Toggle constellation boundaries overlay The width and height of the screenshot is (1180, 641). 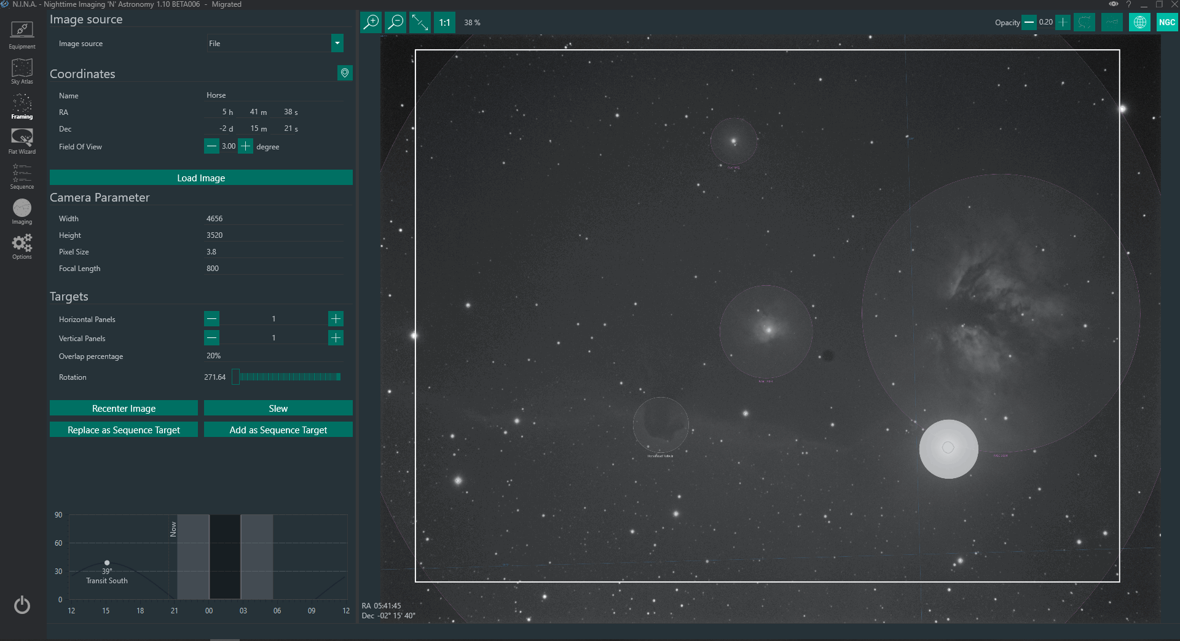tap(1085, 23)
